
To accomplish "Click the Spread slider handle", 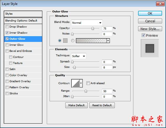I will click(x=72, y=62).
